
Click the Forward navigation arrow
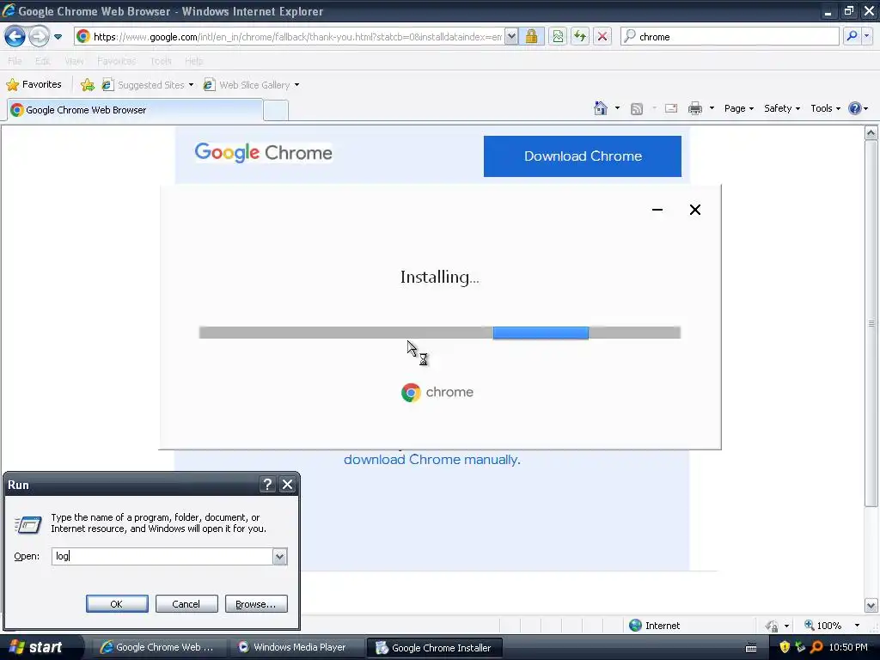[x=39, y=37]
